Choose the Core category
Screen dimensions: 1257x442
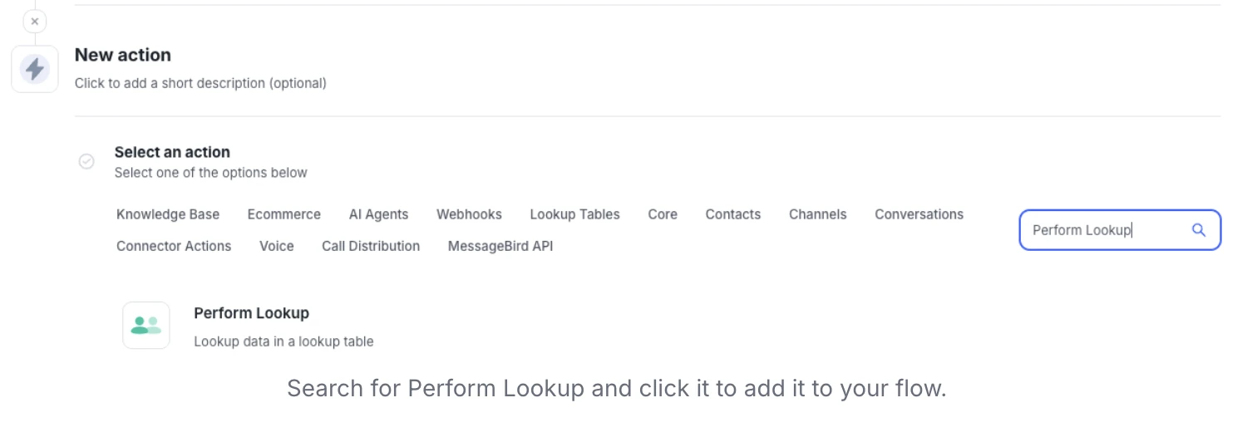pyautogui.click(x=663, y=214)
